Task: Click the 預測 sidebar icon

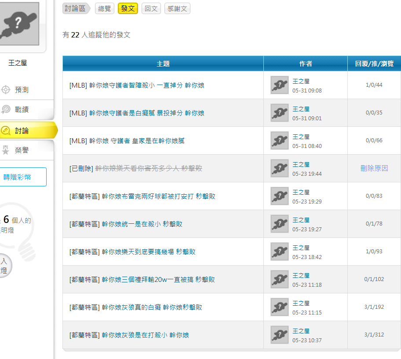Action: click(6, 90)
